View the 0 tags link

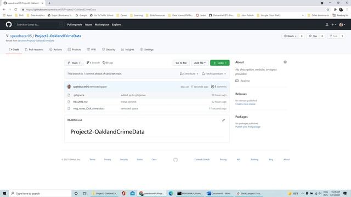coord(108,63)
